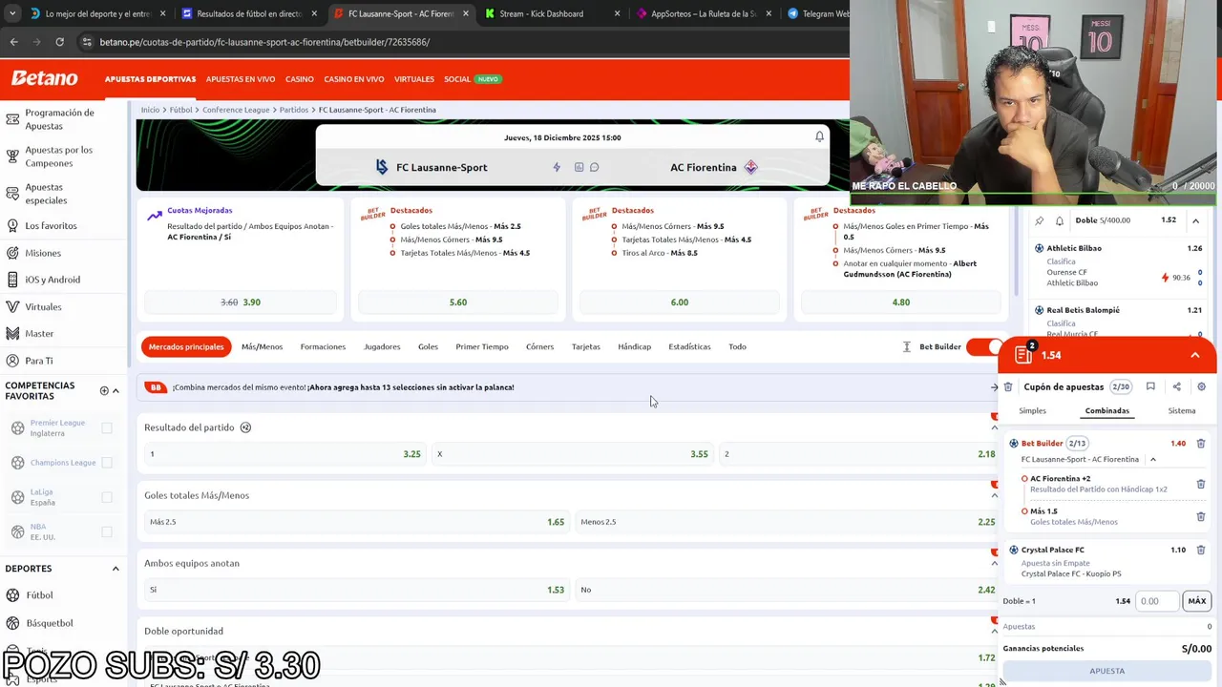This screenshot has height=687, width=1222.
Task: Click bell icon beside Doble S/400.00
Action: pyautogui.click(x=1060, y=220)
